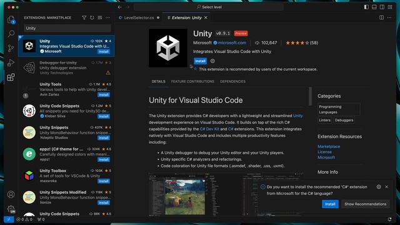Screen dimensions: 400x225
Task: Click the Select level command center box
Action: (208, 7)
